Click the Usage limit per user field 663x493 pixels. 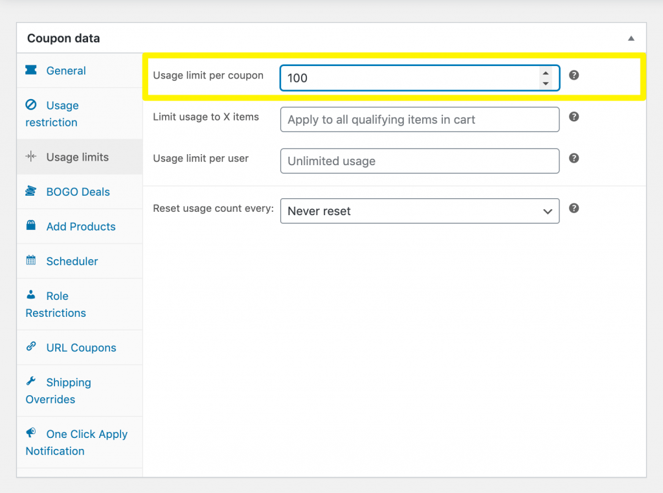click(420, 161)
